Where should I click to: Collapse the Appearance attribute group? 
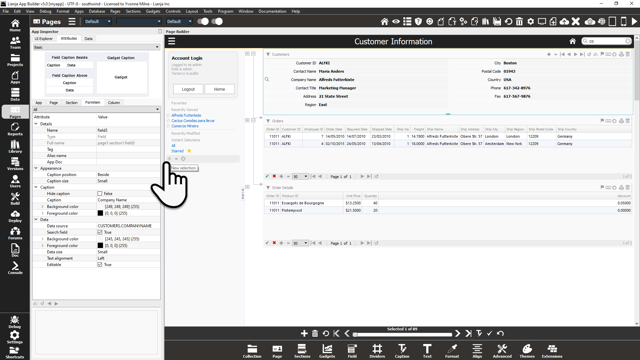point(36,168)
